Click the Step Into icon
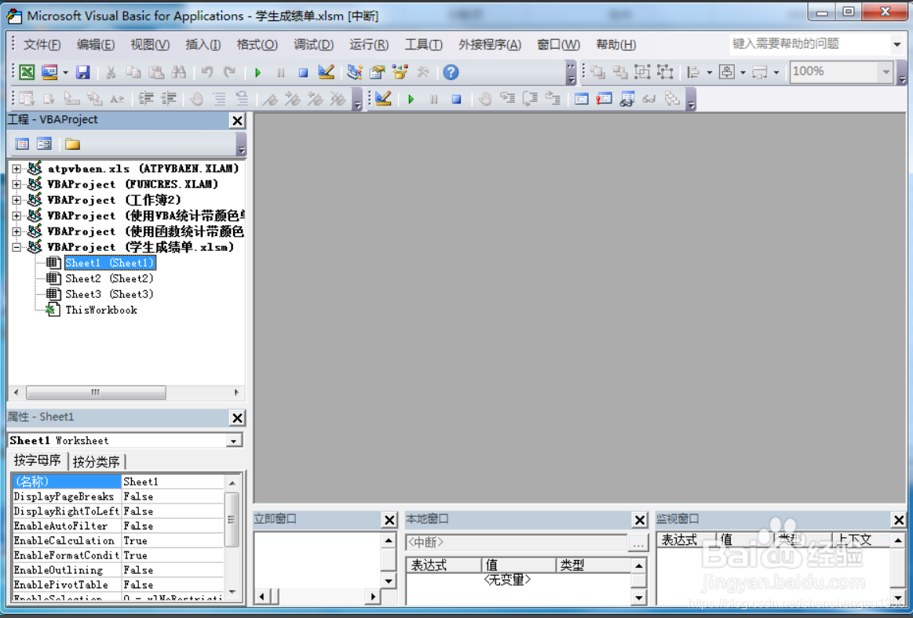This screenshot has height=618, width=913. [x=508, y=99]
